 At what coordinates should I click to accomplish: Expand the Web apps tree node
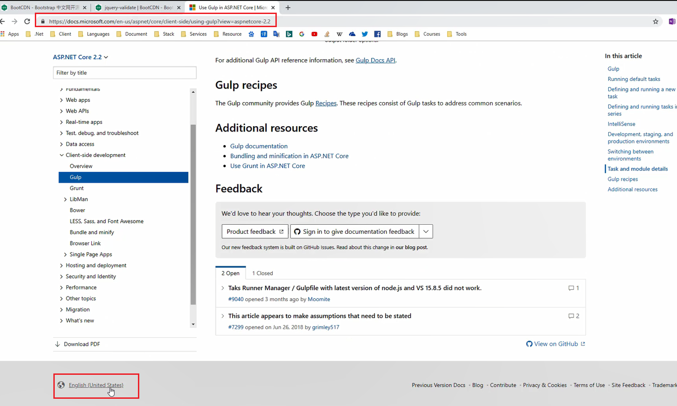click(x=62, y=100)
